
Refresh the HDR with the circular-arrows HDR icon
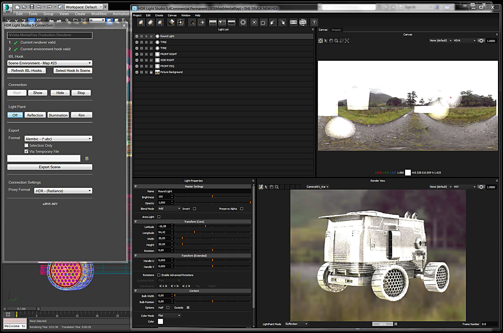pyautogui.click(x=303, y=22)
